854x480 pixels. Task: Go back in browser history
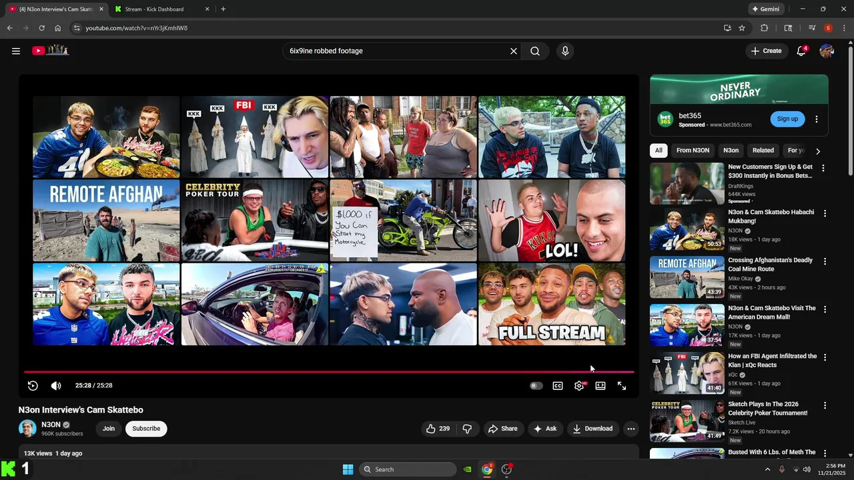pos(9,28)
